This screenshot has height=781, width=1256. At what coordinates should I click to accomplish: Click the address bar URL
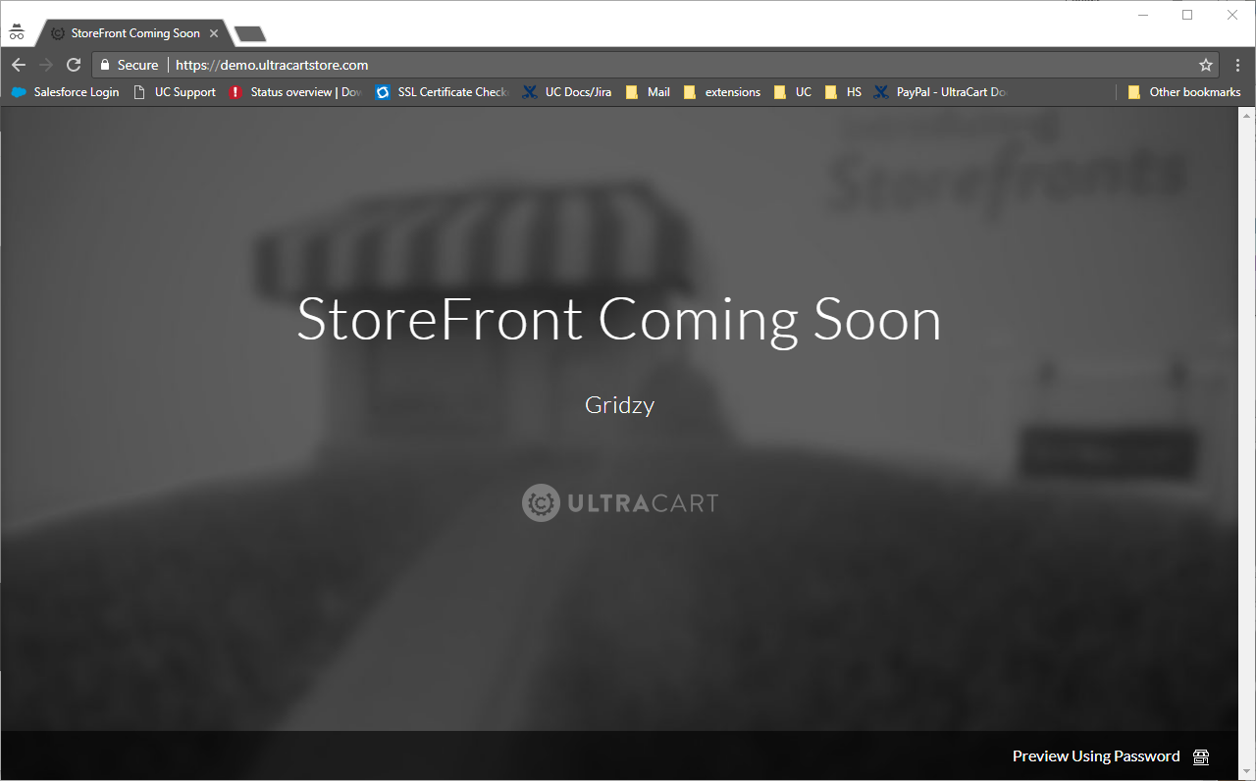[x=272, y=65]
